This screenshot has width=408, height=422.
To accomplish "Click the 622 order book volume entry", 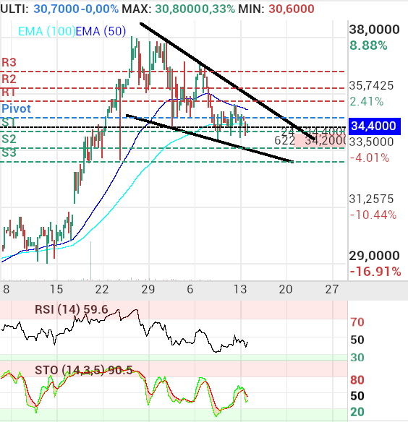I will (x=284, y=140).
